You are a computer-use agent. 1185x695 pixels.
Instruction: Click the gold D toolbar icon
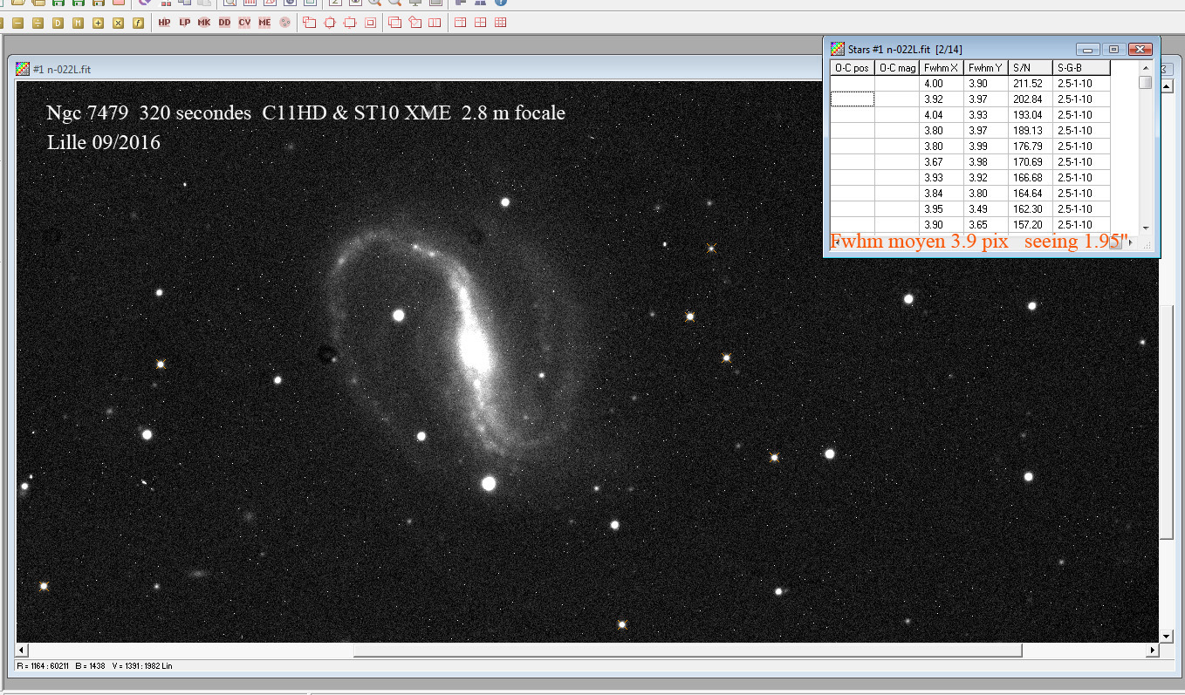[x=58, y=23]
